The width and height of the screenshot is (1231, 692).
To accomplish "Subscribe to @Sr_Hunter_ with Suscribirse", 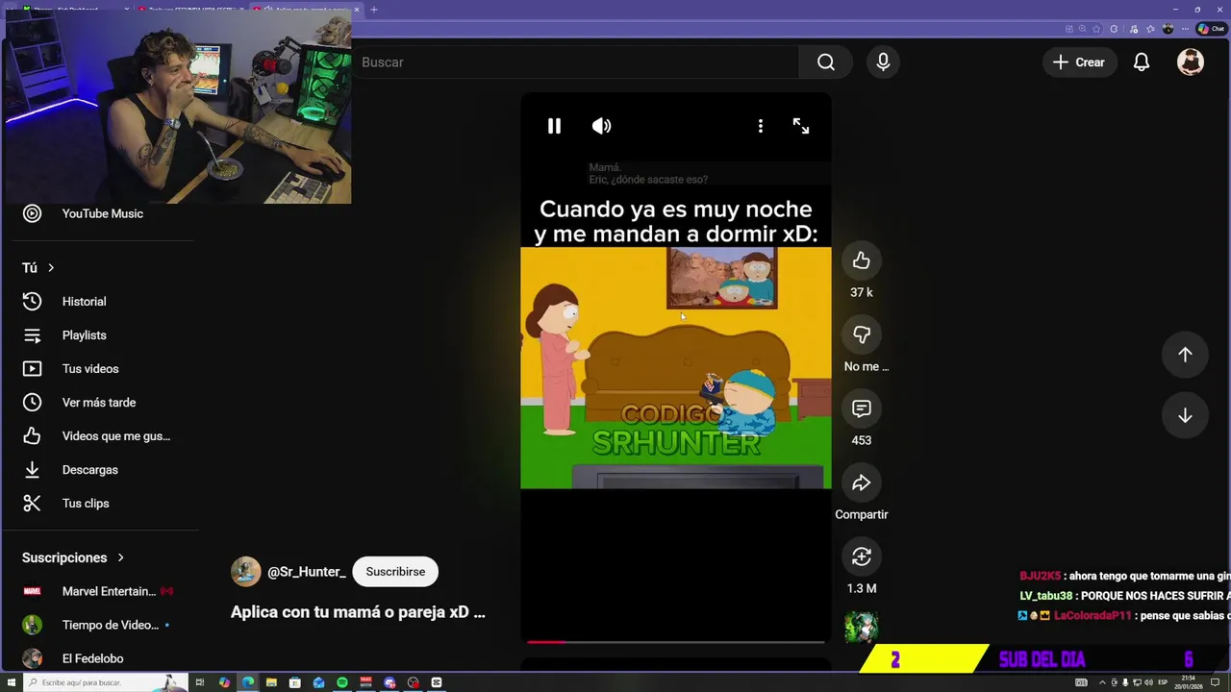I will 395,572.
